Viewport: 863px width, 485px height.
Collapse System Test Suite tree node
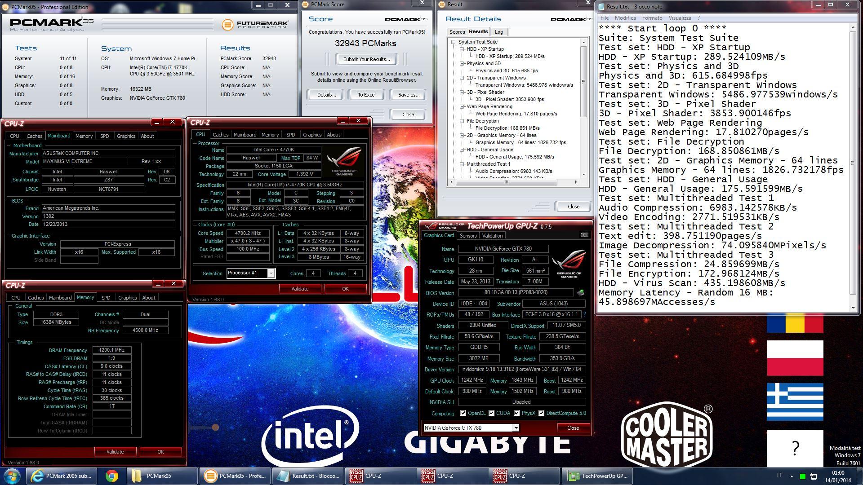(x=454, y=42)
